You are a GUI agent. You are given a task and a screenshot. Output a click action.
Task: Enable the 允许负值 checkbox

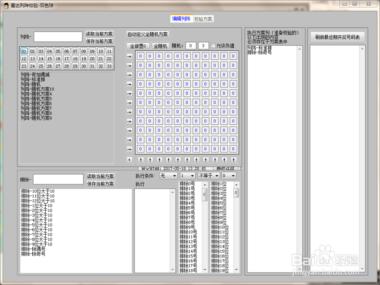[x=213, y=46]
